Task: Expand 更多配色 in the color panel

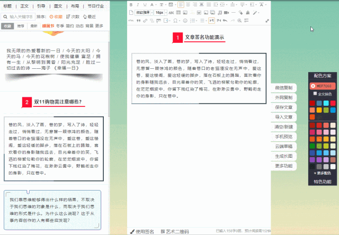Action: (x=323, y=173)
